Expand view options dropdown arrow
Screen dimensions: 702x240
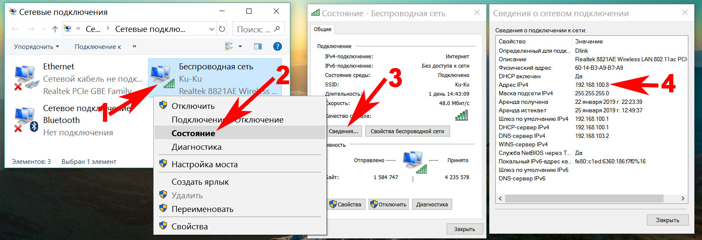click(240, 46)
